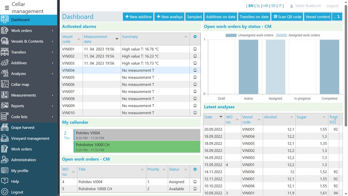Open Activated alarms table settings gear
The image size is (348, 196).
(195, 37)
